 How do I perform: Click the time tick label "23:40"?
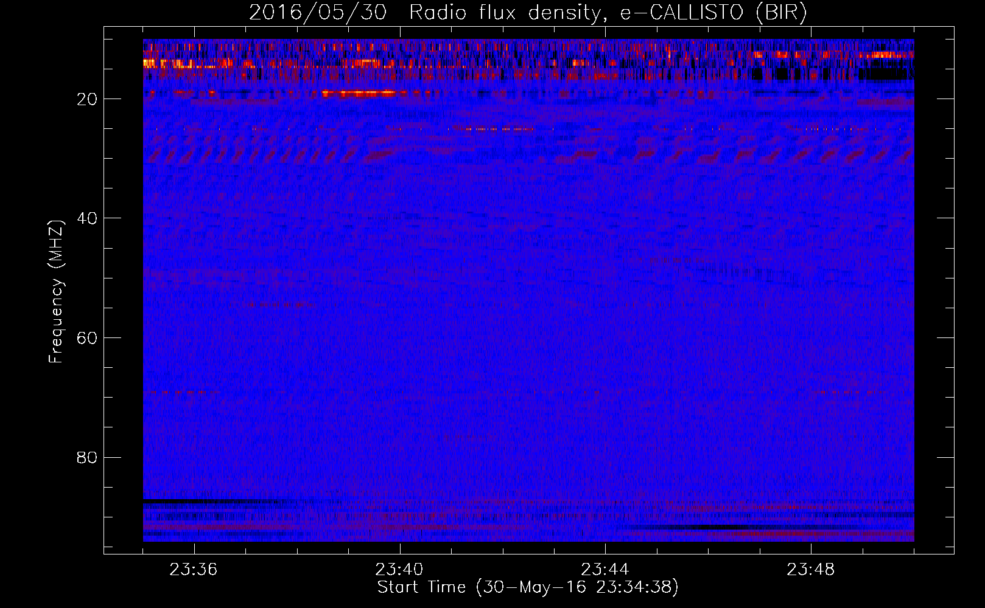pos(399,570)
